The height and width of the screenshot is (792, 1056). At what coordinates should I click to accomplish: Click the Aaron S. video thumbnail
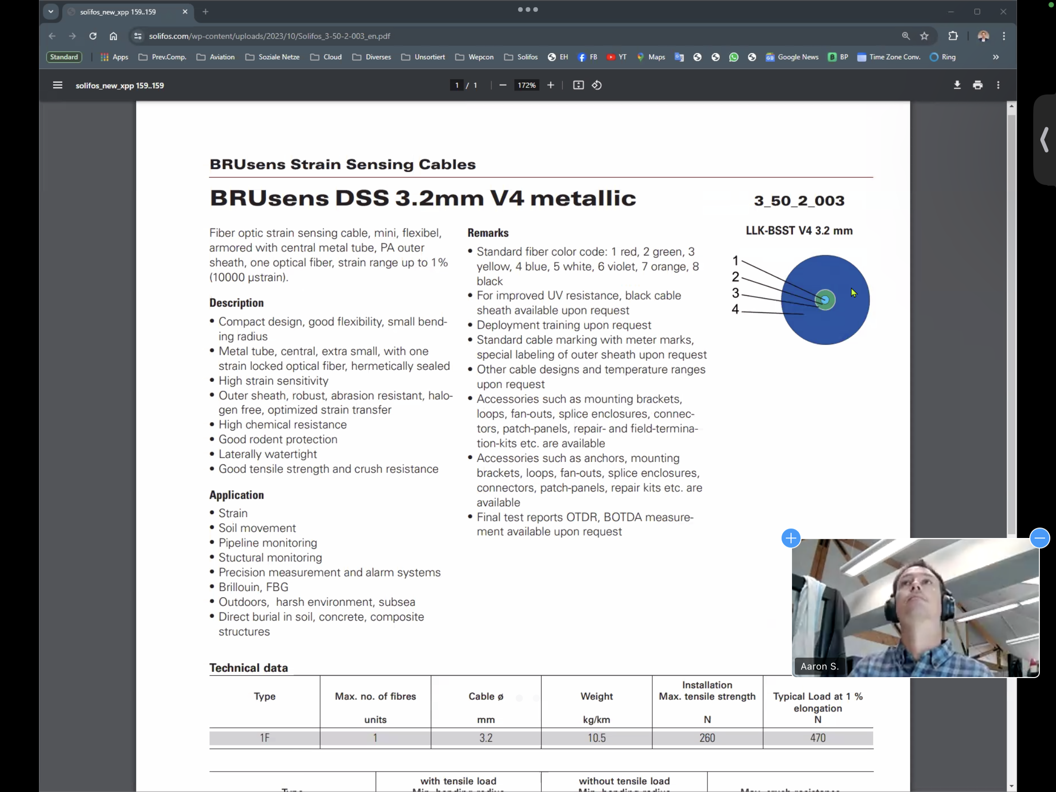(915, 608)
